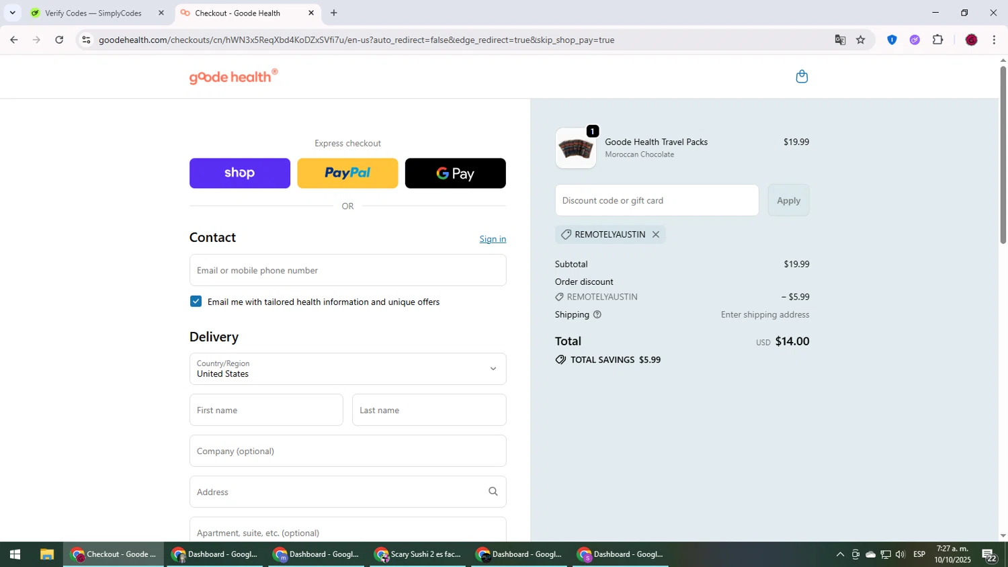Follow the Sign in link

click(493, 239)
